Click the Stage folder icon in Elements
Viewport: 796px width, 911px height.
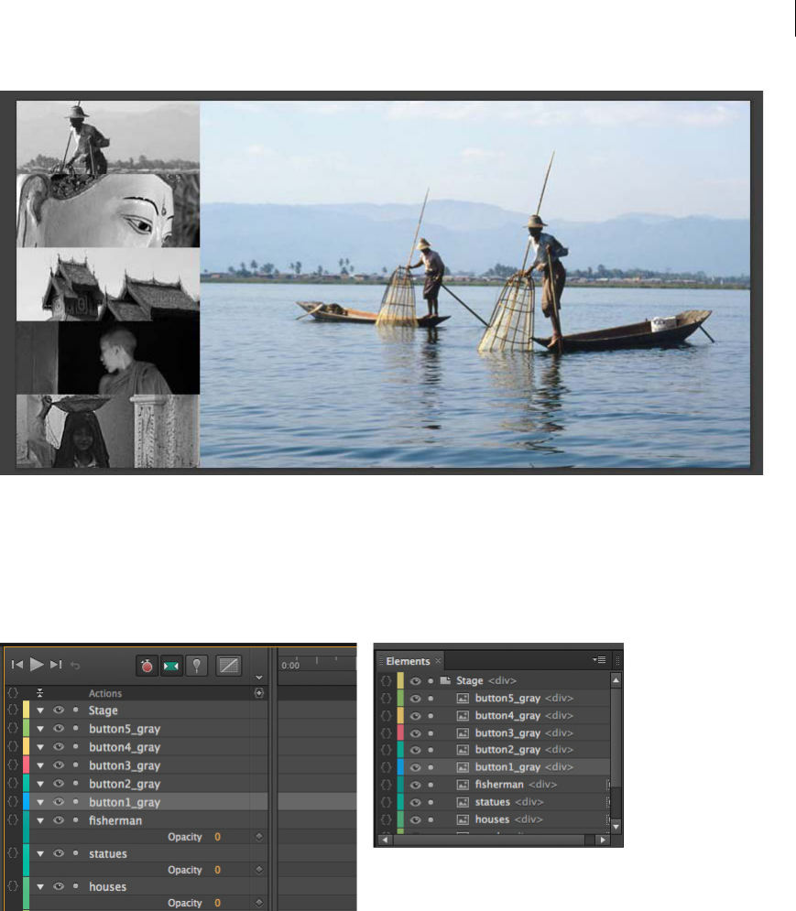click(x=445, y=679)
